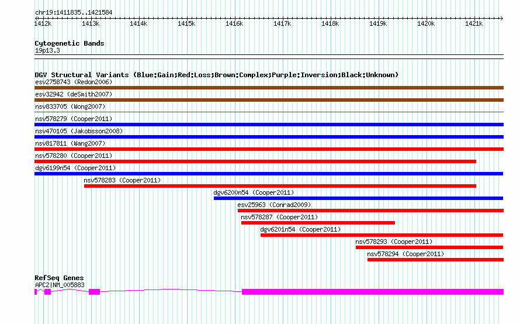Click the APC2|NM_005883 gene label

click(x=60, y=285)
